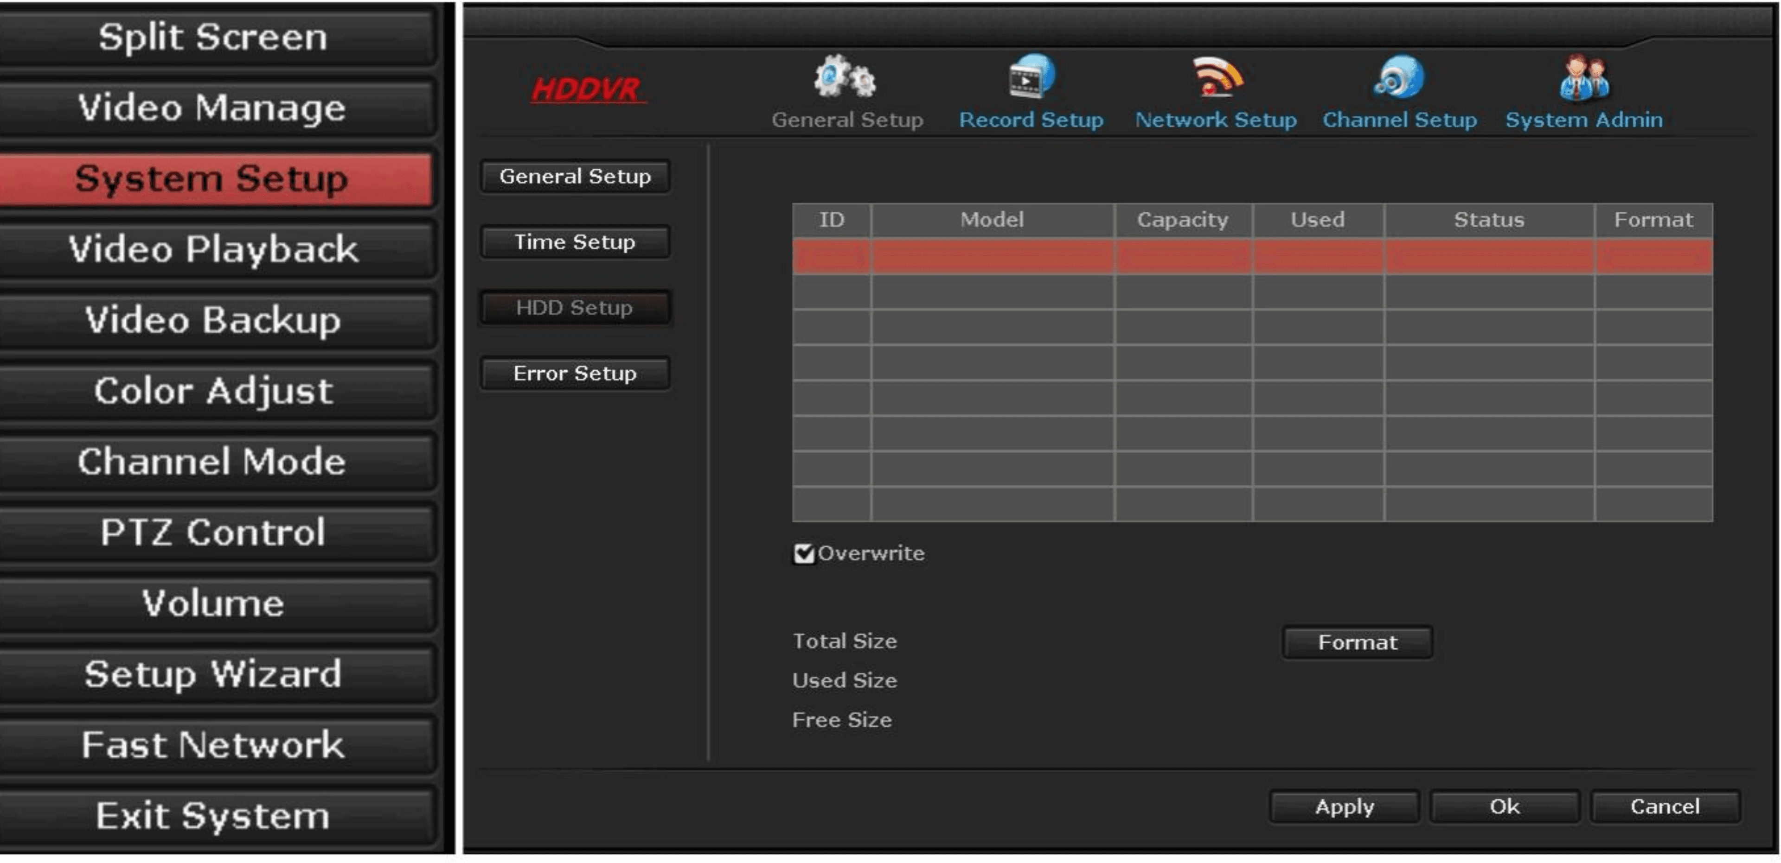Click the Used column header
Screen dimensions: 1781x863
[1318, 221]
